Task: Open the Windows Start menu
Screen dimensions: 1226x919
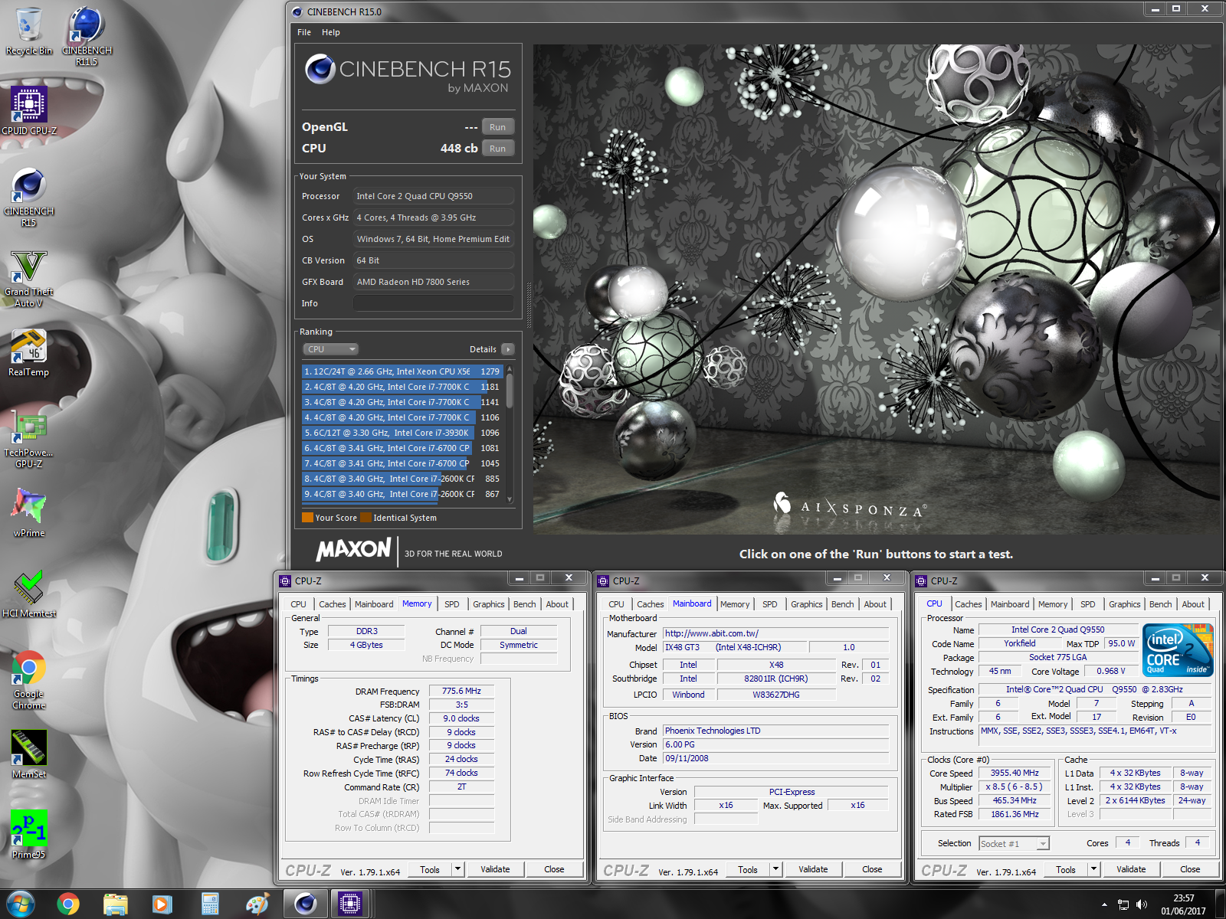Action: tap(20, 904)
